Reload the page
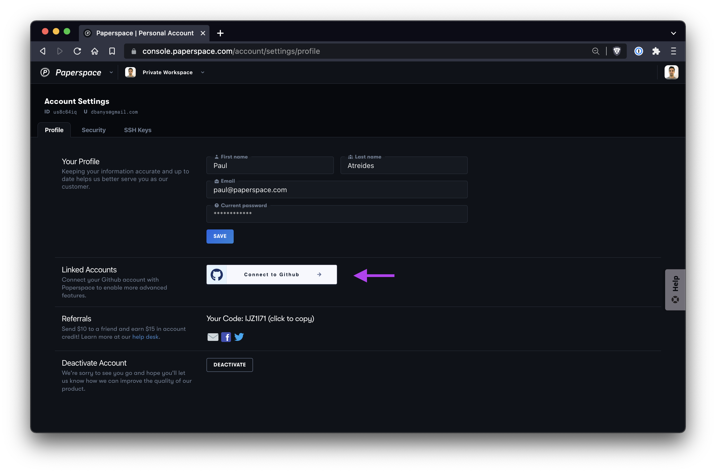The image size is (716, 473). tap(77, 51)
